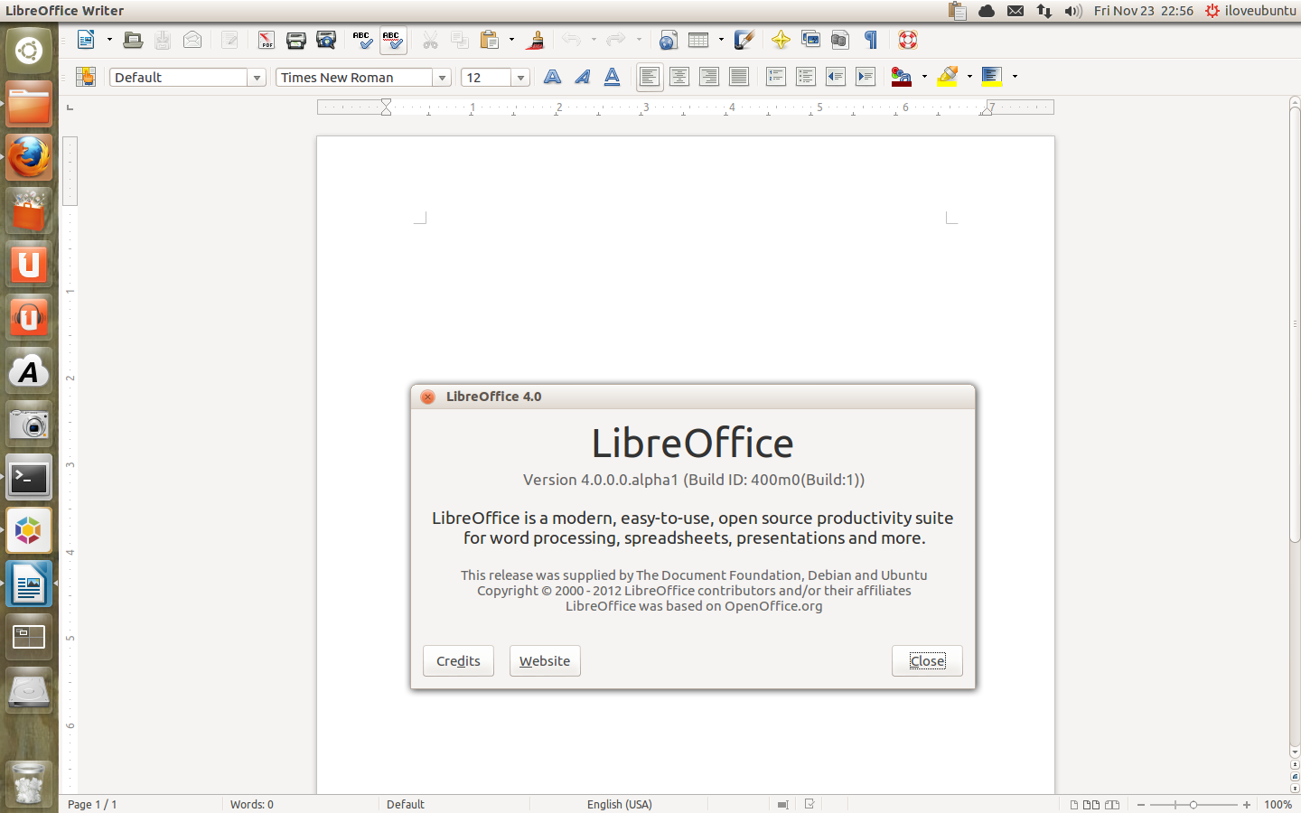Screen dimensions: 1301x813
Task: Open the Gallery icon
Action: [x=810, y=40]
